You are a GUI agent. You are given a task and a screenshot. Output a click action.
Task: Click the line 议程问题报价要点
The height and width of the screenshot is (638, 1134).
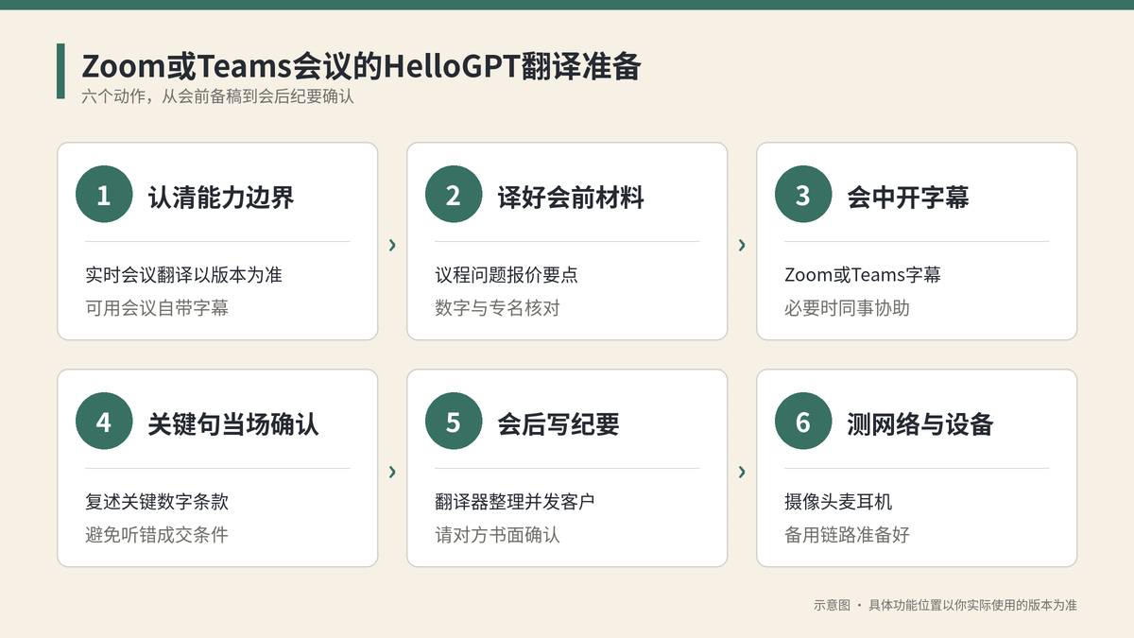pos(507,275)
